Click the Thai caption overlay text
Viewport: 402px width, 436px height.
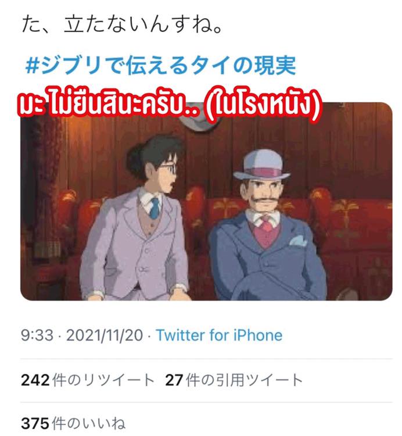coord(170,105)
